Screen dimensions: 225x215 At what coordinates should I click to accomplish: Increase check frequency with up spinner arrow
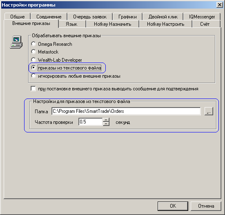point(106,120)
